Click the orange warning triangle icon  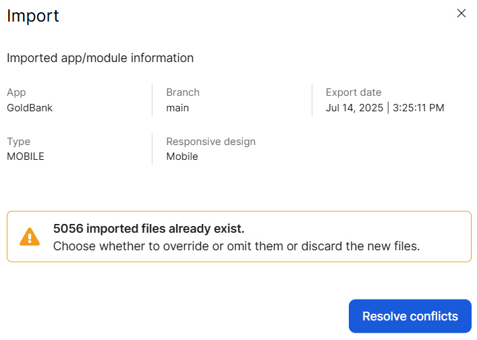point(30,237)
